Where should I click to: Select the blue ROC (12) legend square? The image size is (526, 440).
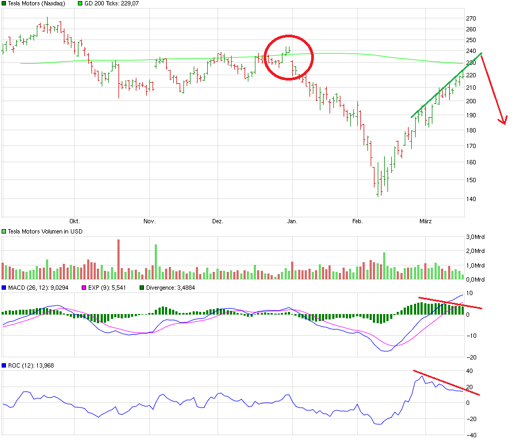point(4,365)
